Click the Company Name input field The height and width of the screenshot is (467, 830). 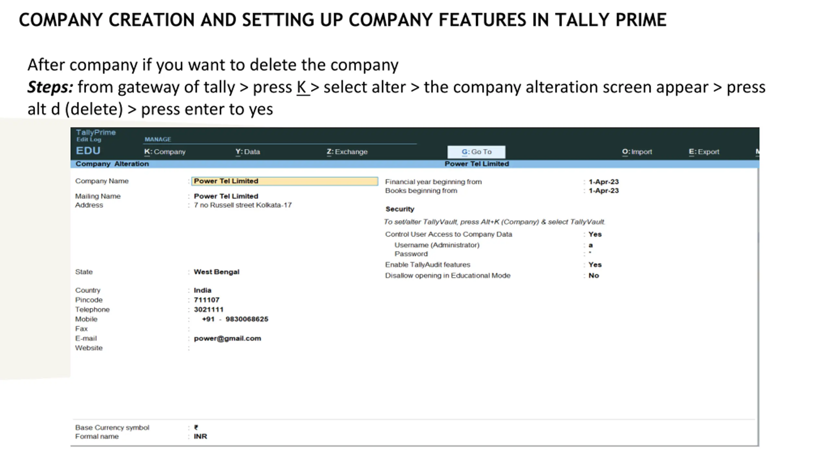click(284, 181)
